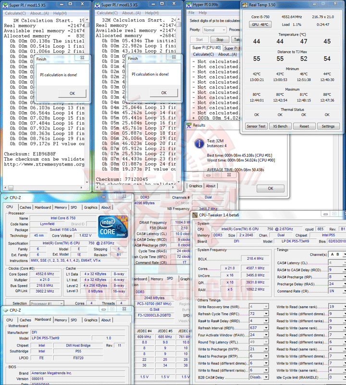Open the Priority dropdown in Hyper PI
This screenshot has height=385, width=346.
point(214,30)
